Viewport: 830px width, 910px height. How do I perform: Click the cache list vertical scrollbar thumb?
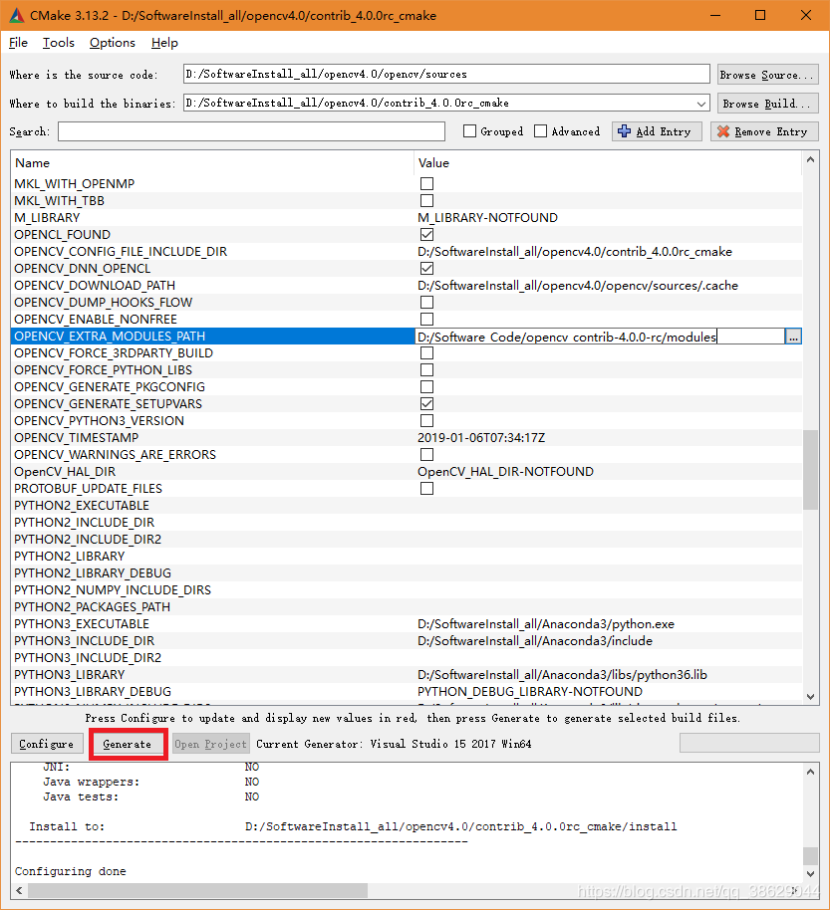coord(810,470)
